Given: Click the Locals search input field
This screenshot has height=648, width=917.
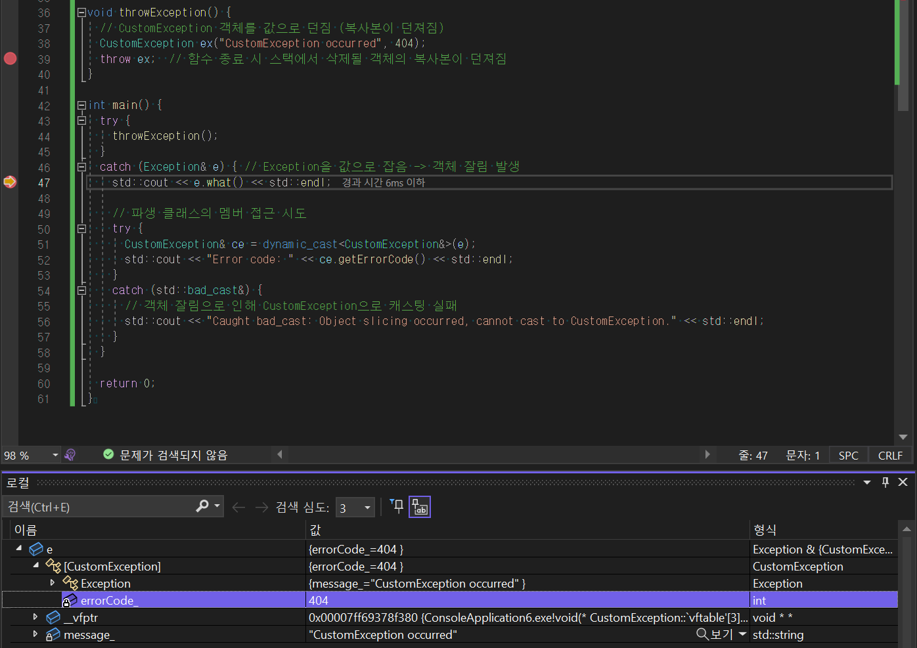Looking at the screenshot, I should (x=99, y=507).
